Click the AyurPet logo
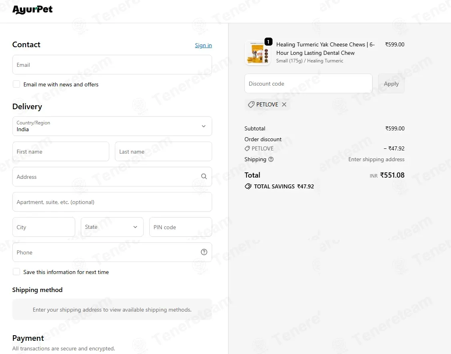Screen dimensions: 451x354 (32, 10)
